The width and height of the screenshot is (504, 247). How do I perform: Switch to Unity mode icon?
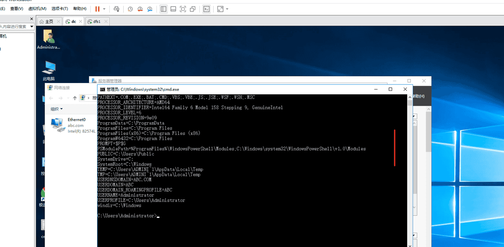tap(193, 9)
